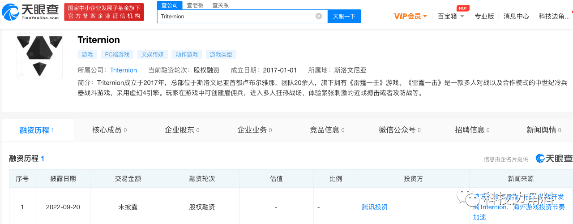Image resolution: width=573 pixels, height=224 pixels.
Task: Select the 核心成员 tab
Action: [109, 130]
